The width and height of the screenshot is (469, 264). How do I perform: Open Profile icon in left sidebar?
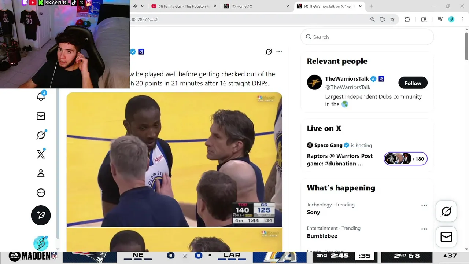(x=41, y=173)
